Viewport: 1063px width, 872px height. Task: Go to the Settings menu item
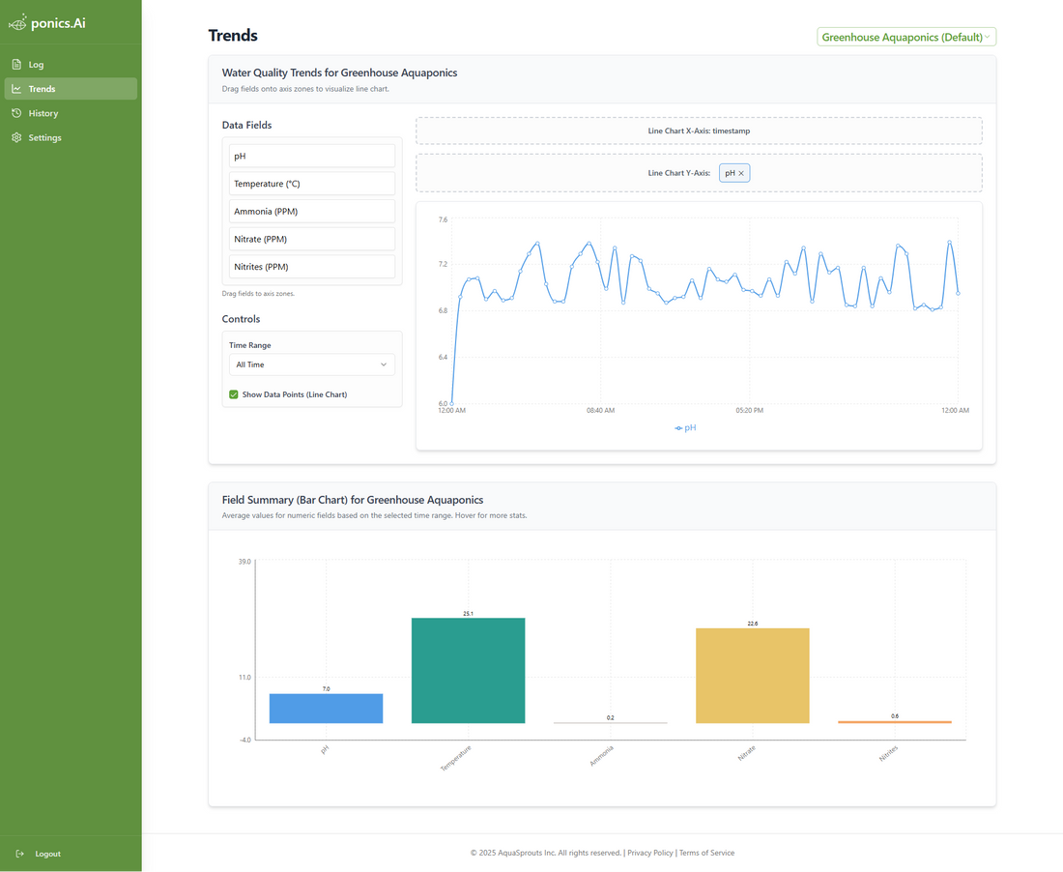pyautogui.click(x=44, y=138)
